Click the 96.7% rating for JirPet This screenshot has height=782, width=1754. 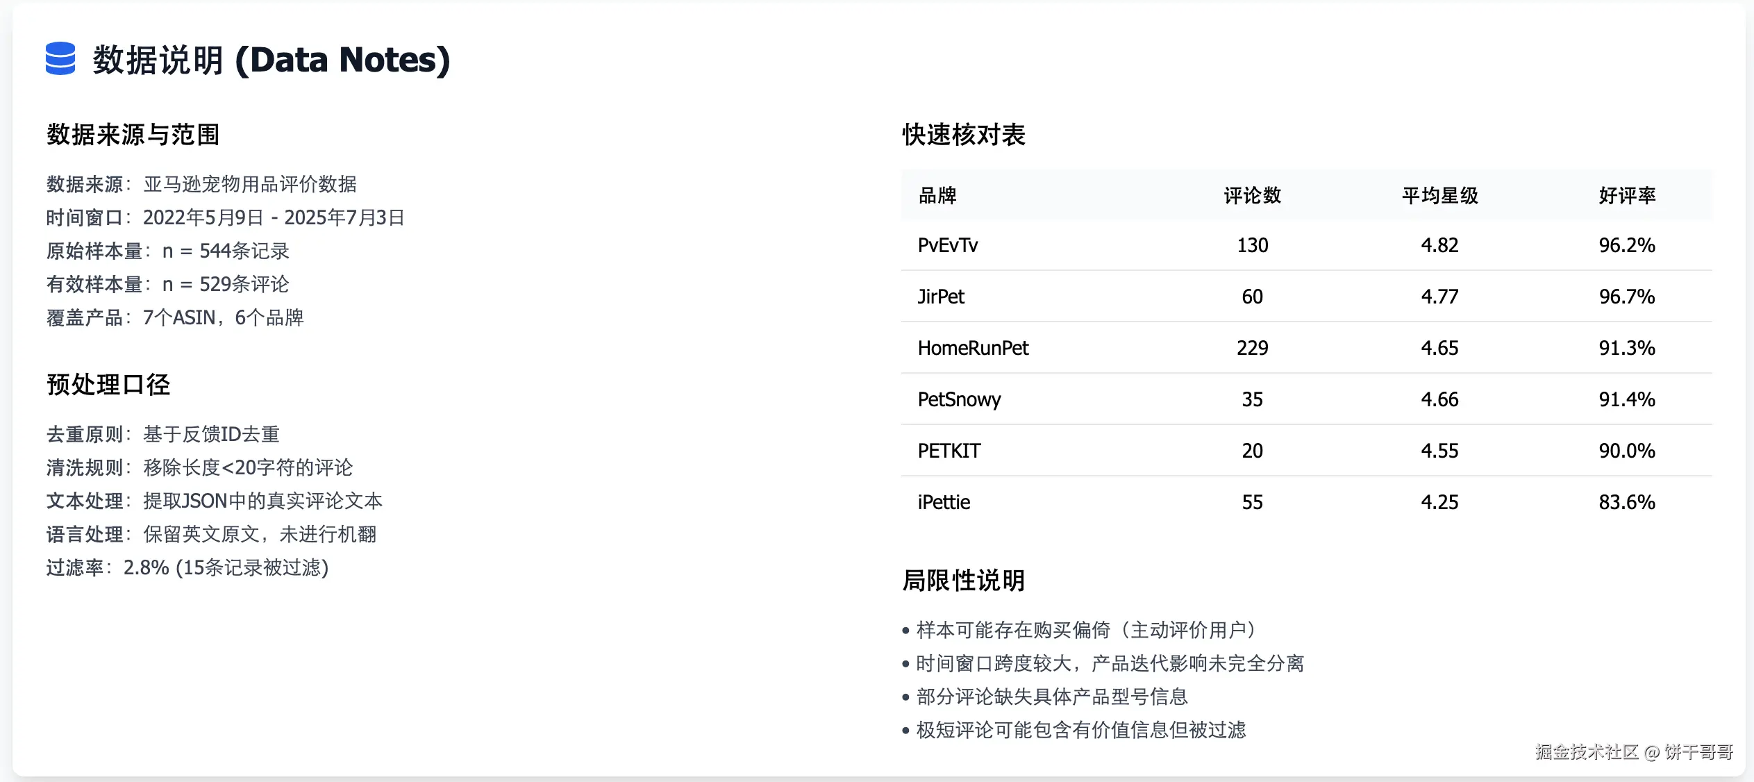[x=1627, y=297]
